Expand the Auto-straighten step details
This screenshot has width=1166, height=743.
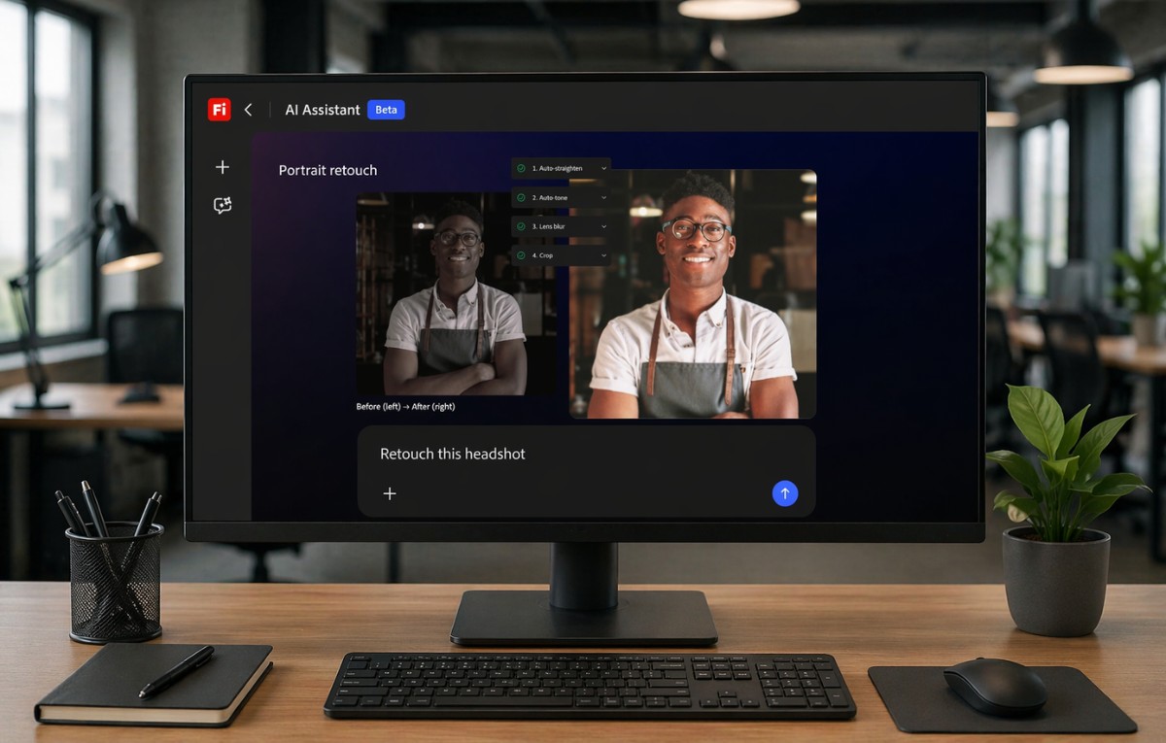(x=604, y=168)
